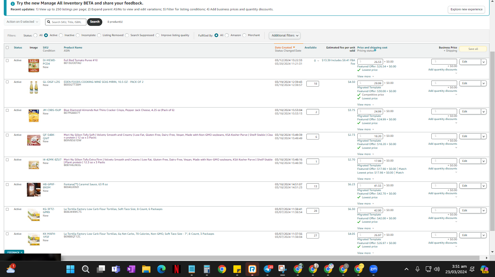Screen dimensions: 495x277
Task: Open the Netflix app on the taskbar
Action: pyautogui.click(x=176, y=269)
